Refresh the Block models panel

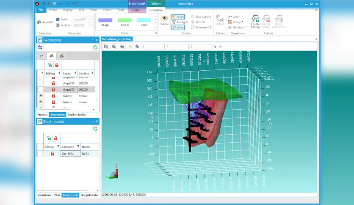[96, 129]
